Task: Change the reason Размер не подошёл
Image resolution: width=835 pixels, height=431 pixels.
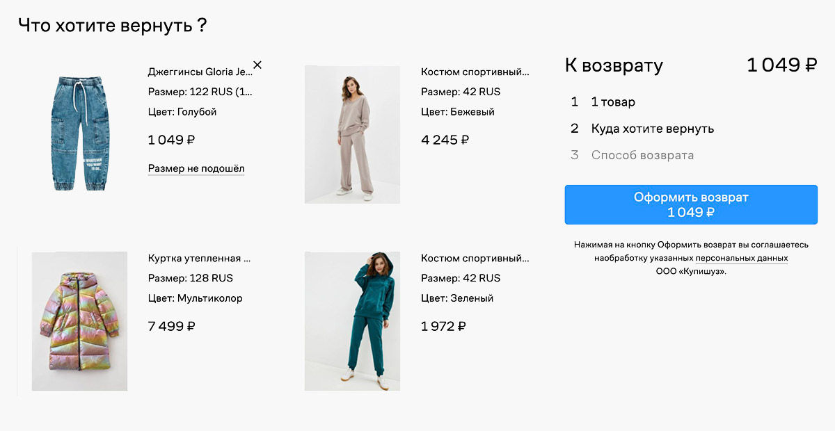Action: 196,169
